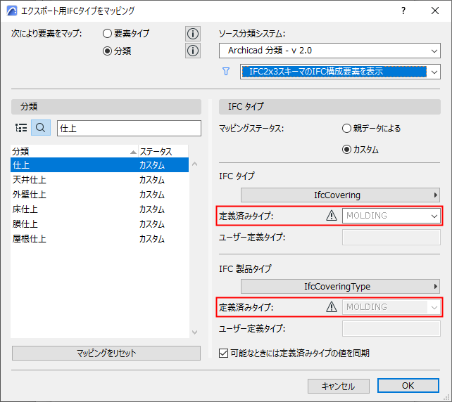Select the 仕上 row in the list

pos(99,165)
